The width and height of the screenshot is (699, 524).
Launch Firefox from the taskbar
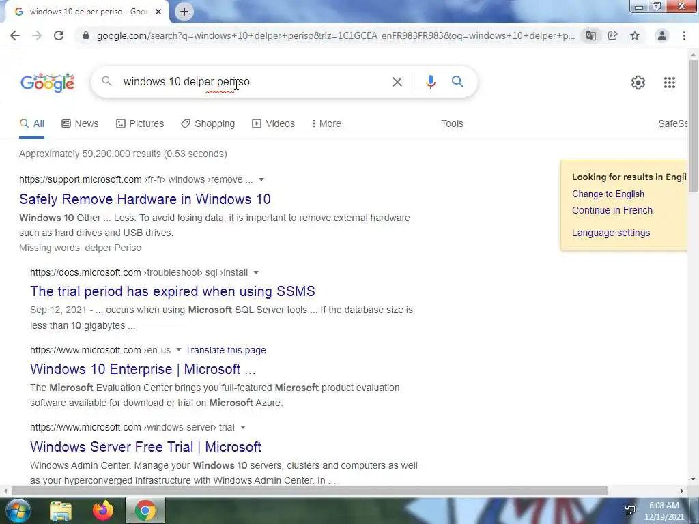pos(103,510)
